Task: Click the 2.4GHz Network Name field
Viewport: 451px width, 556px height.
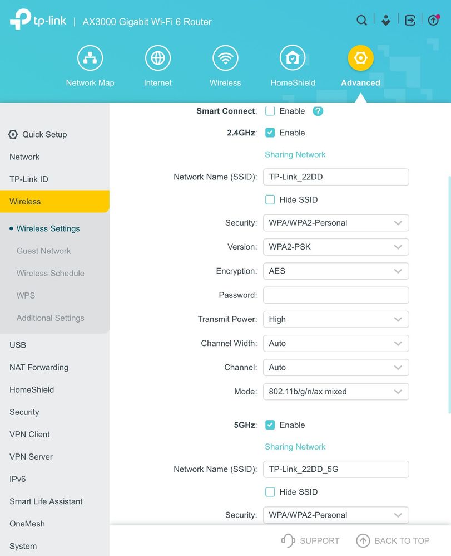Action: coord(336,177)
